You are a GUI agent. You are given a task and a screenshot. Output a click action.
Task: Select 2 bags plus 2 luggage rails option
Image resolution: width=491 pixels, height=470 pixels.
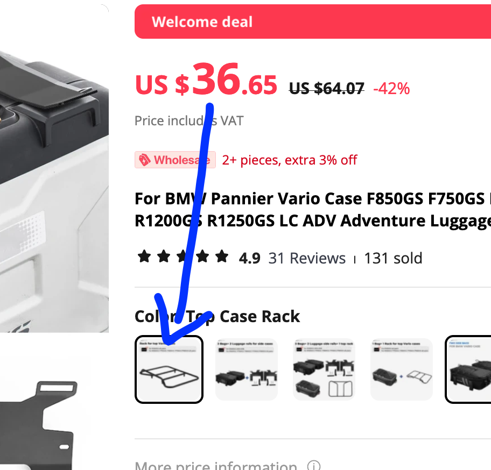click(x=247, y=369)
